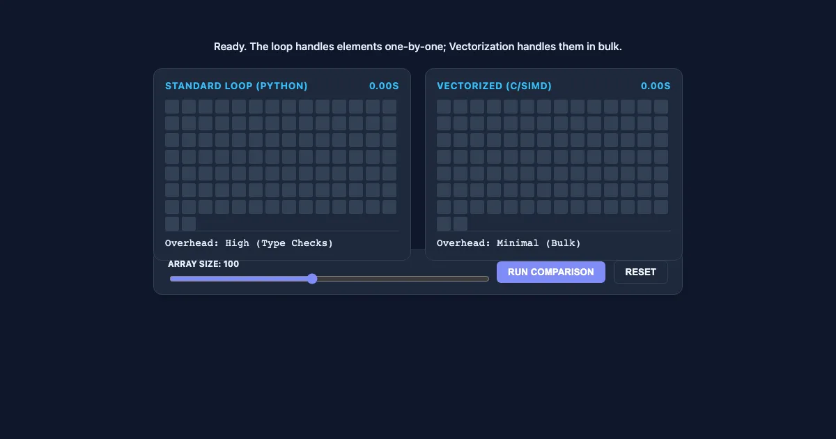Click the Array Size: 100 label
Viewport: 836px width, 439px height.
tap(203, 264)
